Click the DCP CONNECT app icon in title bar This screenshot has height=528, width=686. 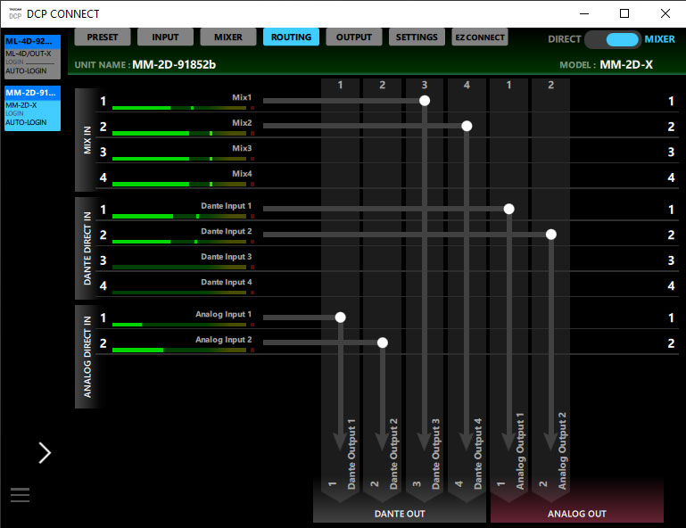coord(15,13)
